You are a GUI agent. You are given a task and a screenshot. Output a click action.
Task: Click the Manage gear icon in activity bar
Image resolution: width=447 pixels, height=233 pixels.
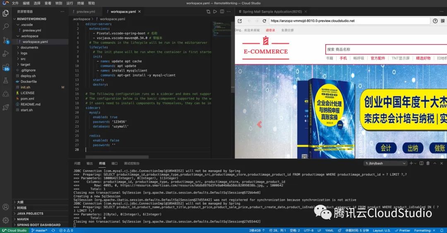[x=5, y=220]
